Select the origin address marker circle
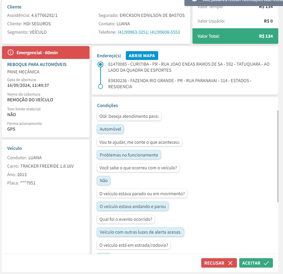The width and height of the screenshot is (283, 274). click(x=100, y=64)
